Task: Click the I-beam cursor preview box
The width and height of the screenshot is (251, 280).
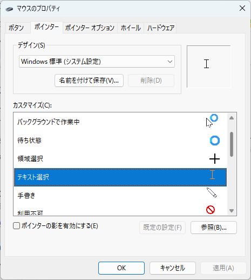Action: point(209,66)
